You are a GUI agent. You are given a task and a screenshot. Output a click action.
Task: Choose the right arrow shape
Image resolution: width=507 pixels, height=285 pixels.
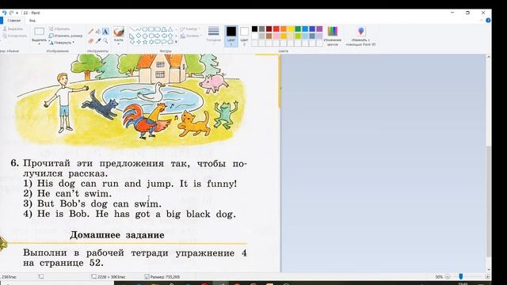tap(158, 36)
